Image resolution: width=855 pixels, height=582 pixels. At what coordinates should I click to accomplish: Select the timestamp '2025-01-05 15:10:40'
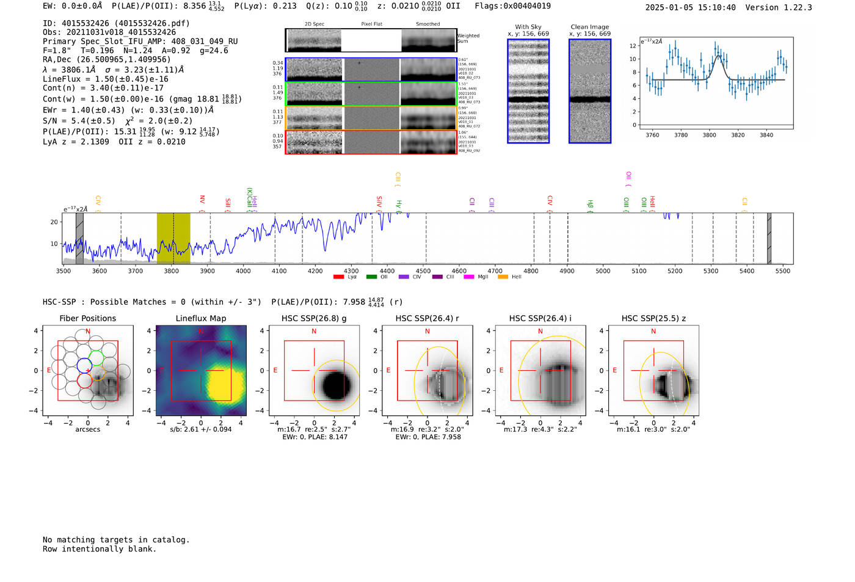pos(690,7)
